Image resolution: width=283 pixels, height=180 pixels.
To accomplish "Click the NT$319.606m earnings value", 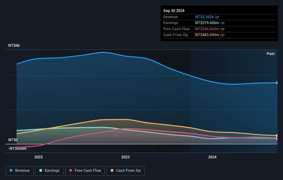I will [x=207, y=23].
